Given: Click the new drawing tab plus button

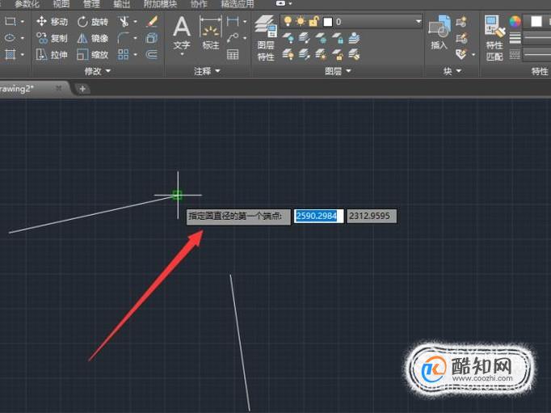Looking at the screenshot, I should pyautogui.click(x=82, y=89).
